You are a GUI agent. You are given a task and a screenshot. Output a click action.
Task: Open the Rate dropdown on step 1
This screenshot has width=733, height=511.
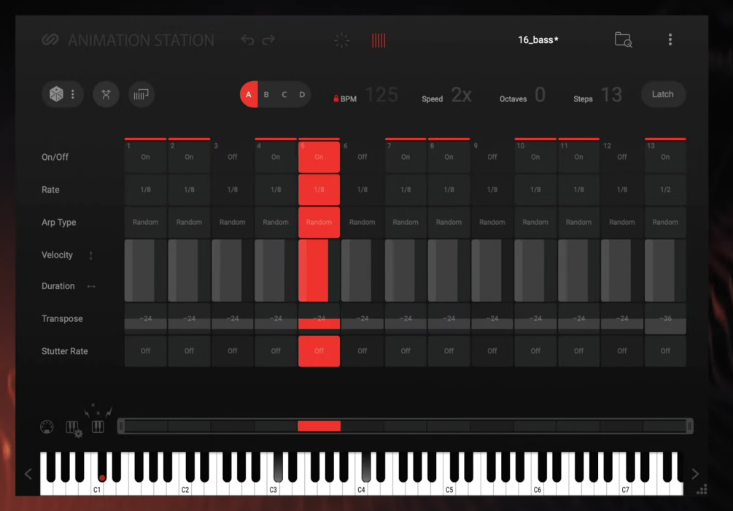[x=145, y=189]
